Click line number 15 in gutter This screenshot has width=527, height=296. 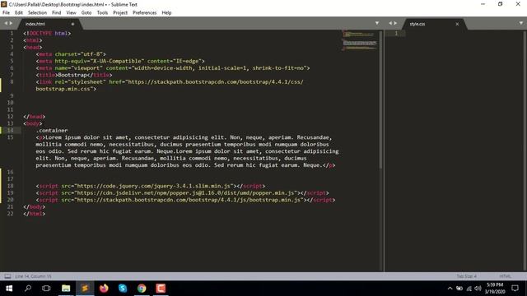[x=10, y=137]
